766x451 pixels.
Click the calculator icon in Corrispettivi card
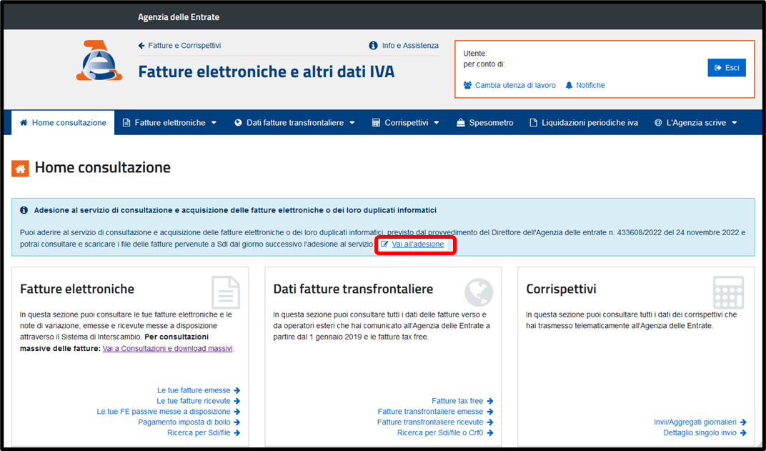(728, 292)
